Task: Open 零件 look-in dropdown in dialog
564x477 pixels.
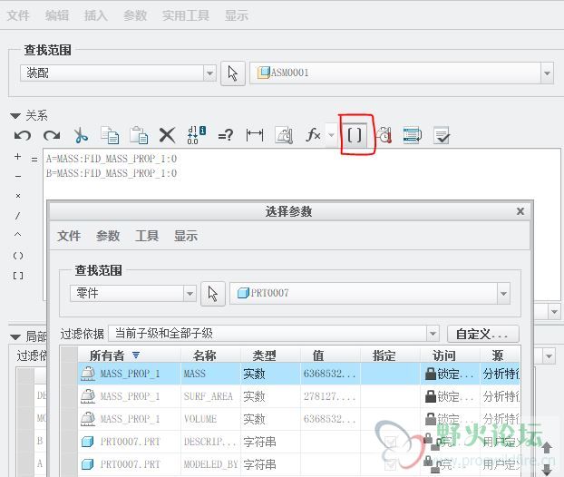Action: click(x=190, y=294)
